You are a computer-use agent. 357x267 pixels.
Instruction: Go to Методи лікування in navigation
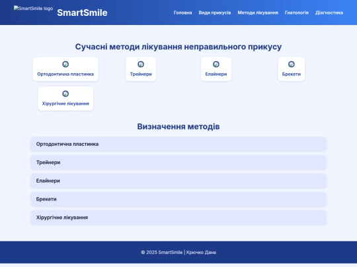258,13
